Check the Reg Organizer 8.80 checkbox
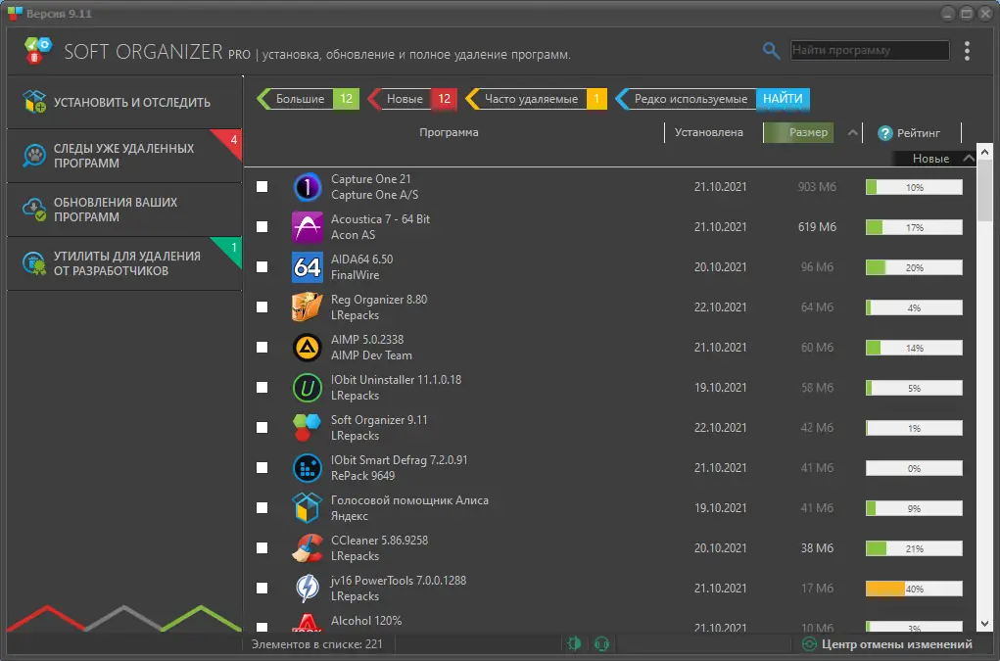The width and height of the screenshot is (1000, 661). pyautogui.click(x=262, y=307)
